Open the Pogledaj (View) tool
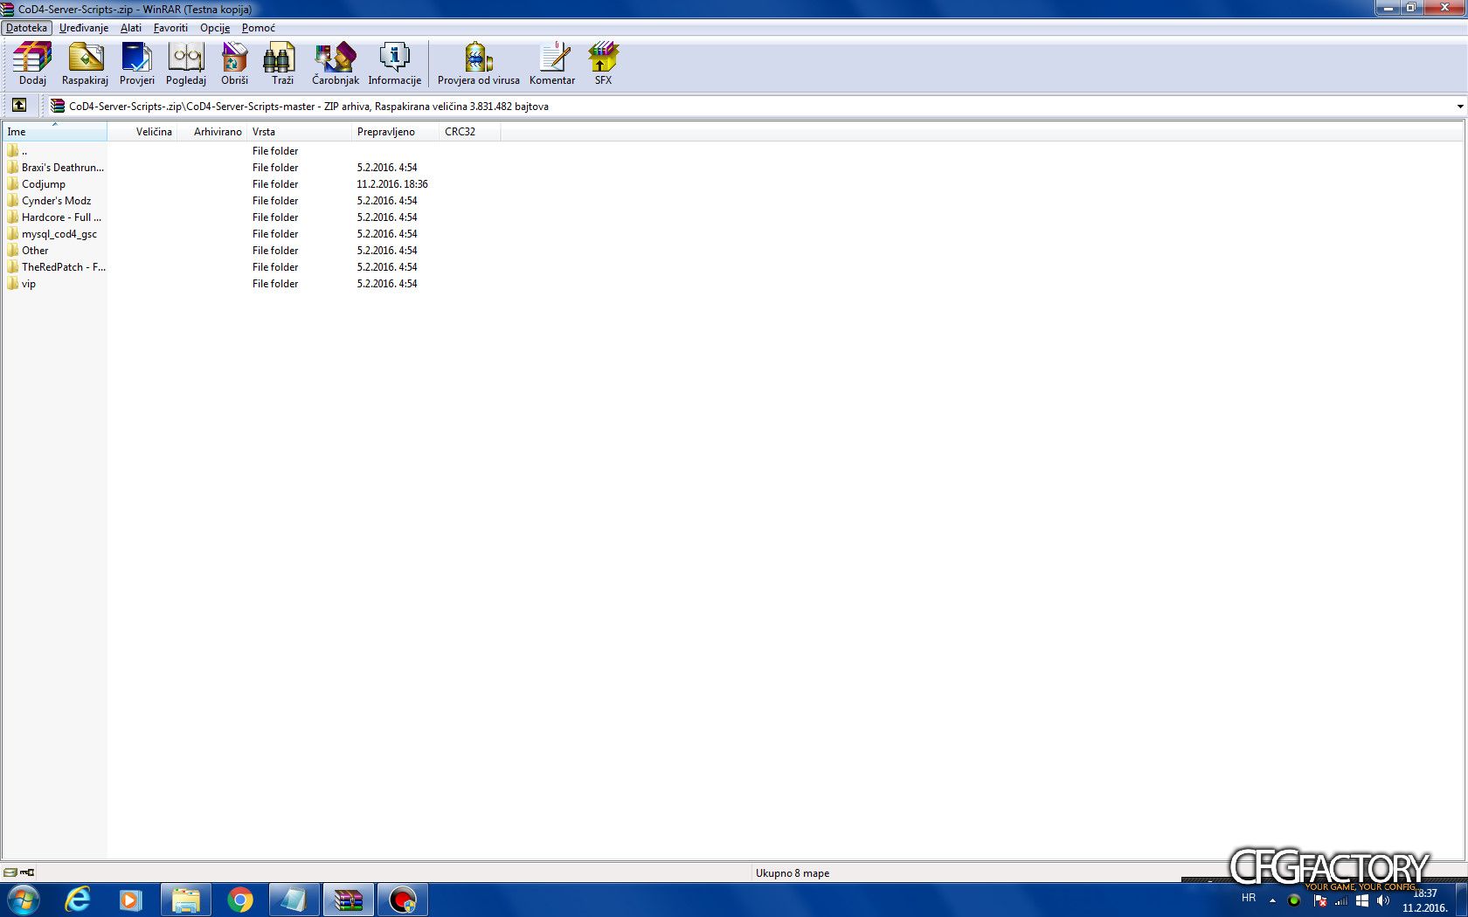This screenshot has width=1468, height=917. (x=185, y=64)
